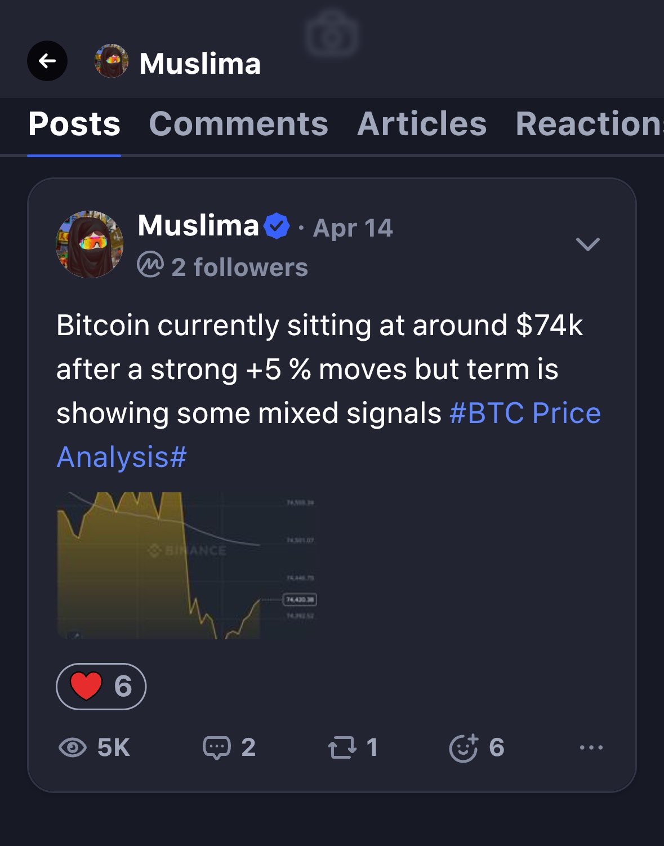Repost using the repost arrows icon
The image size is (664, 846).
(x=342, y=747)
